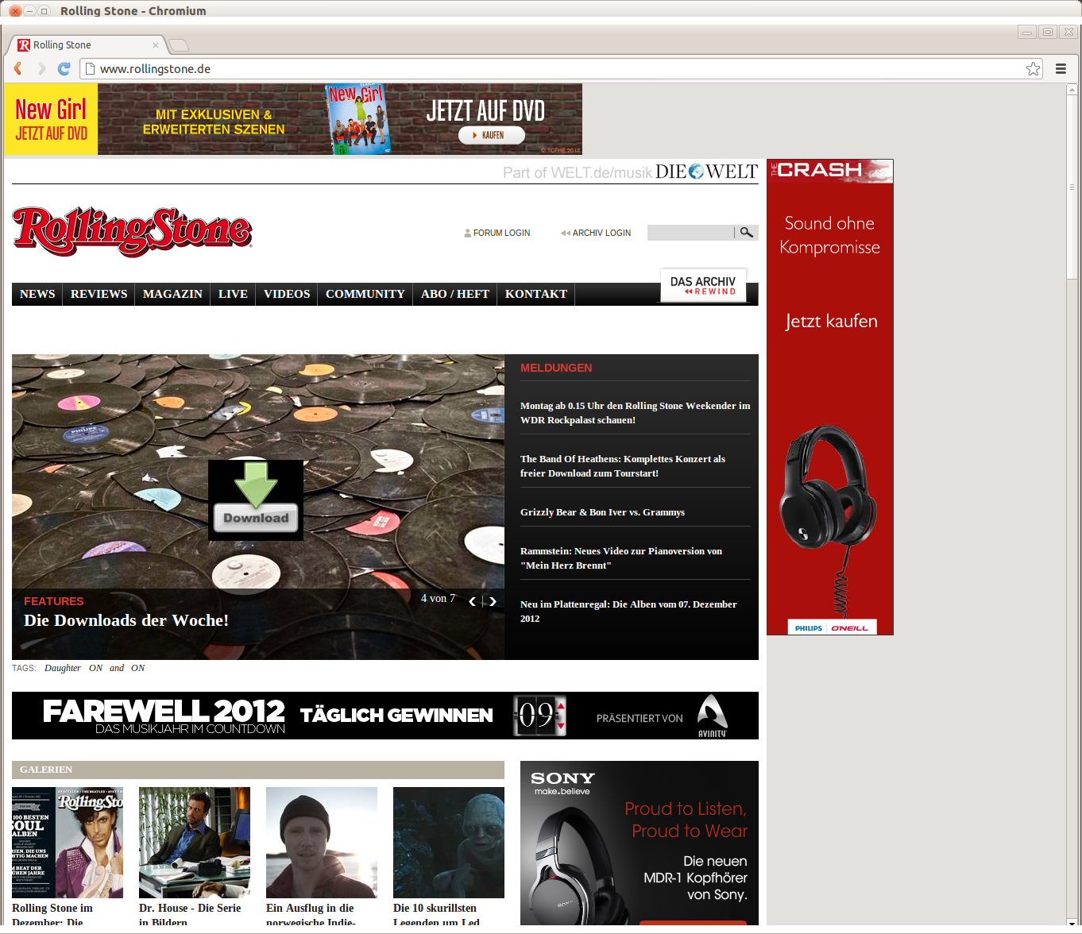Click the vertical scrollbar thumb

tap(1072, 187)
